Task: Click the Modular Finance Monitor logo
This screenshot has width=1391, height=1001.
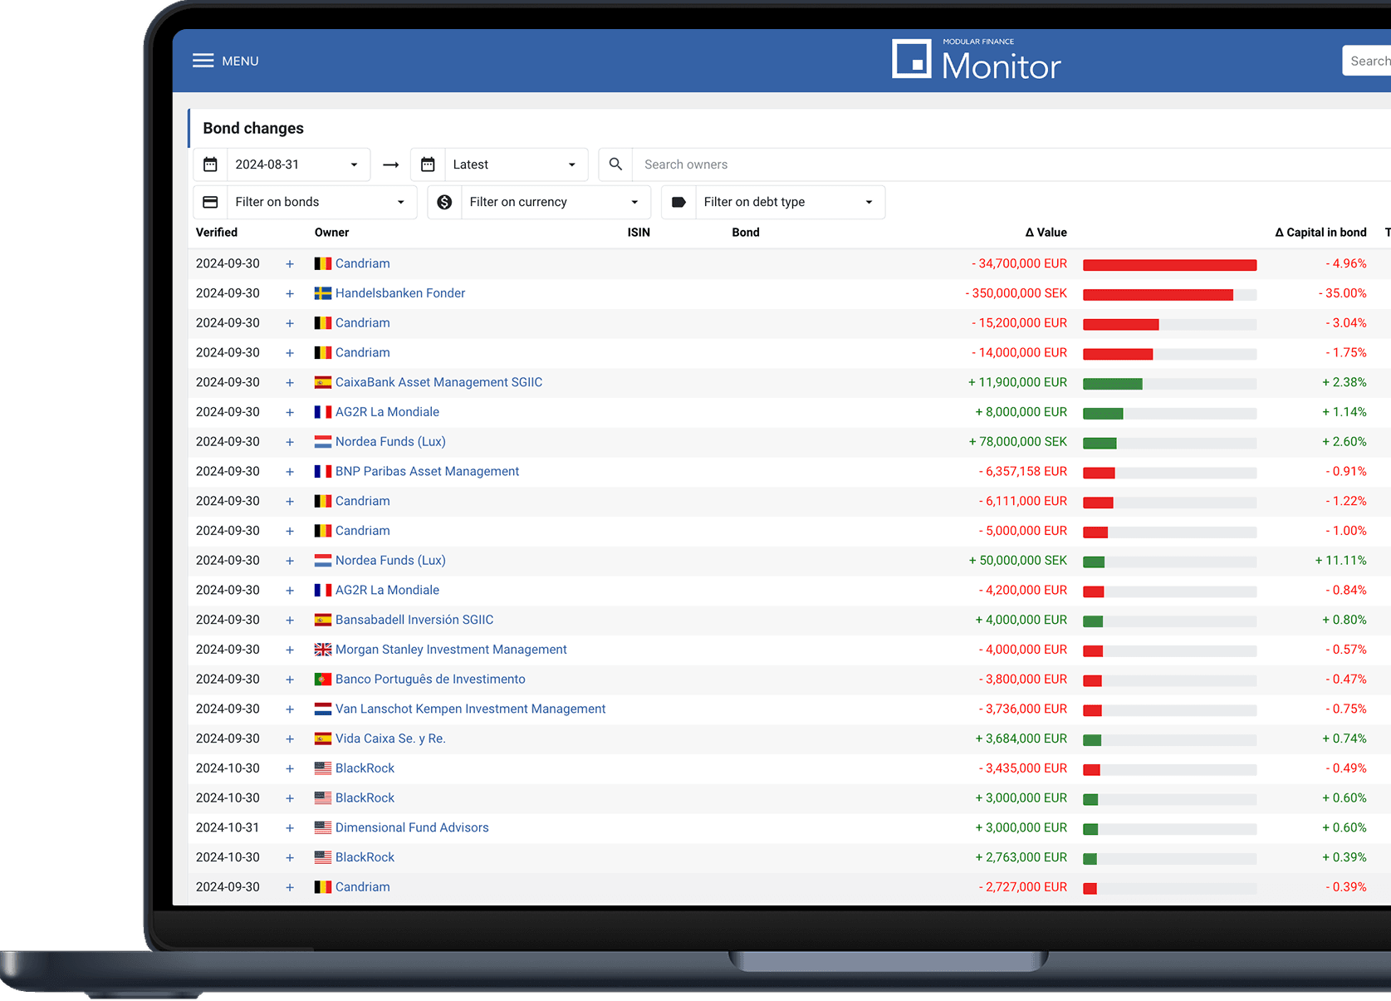Action: pyautogui.click(x=977, y=60)
